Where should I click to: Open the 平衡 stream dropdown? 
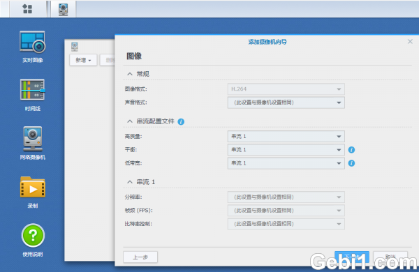(x=286, y=150)
